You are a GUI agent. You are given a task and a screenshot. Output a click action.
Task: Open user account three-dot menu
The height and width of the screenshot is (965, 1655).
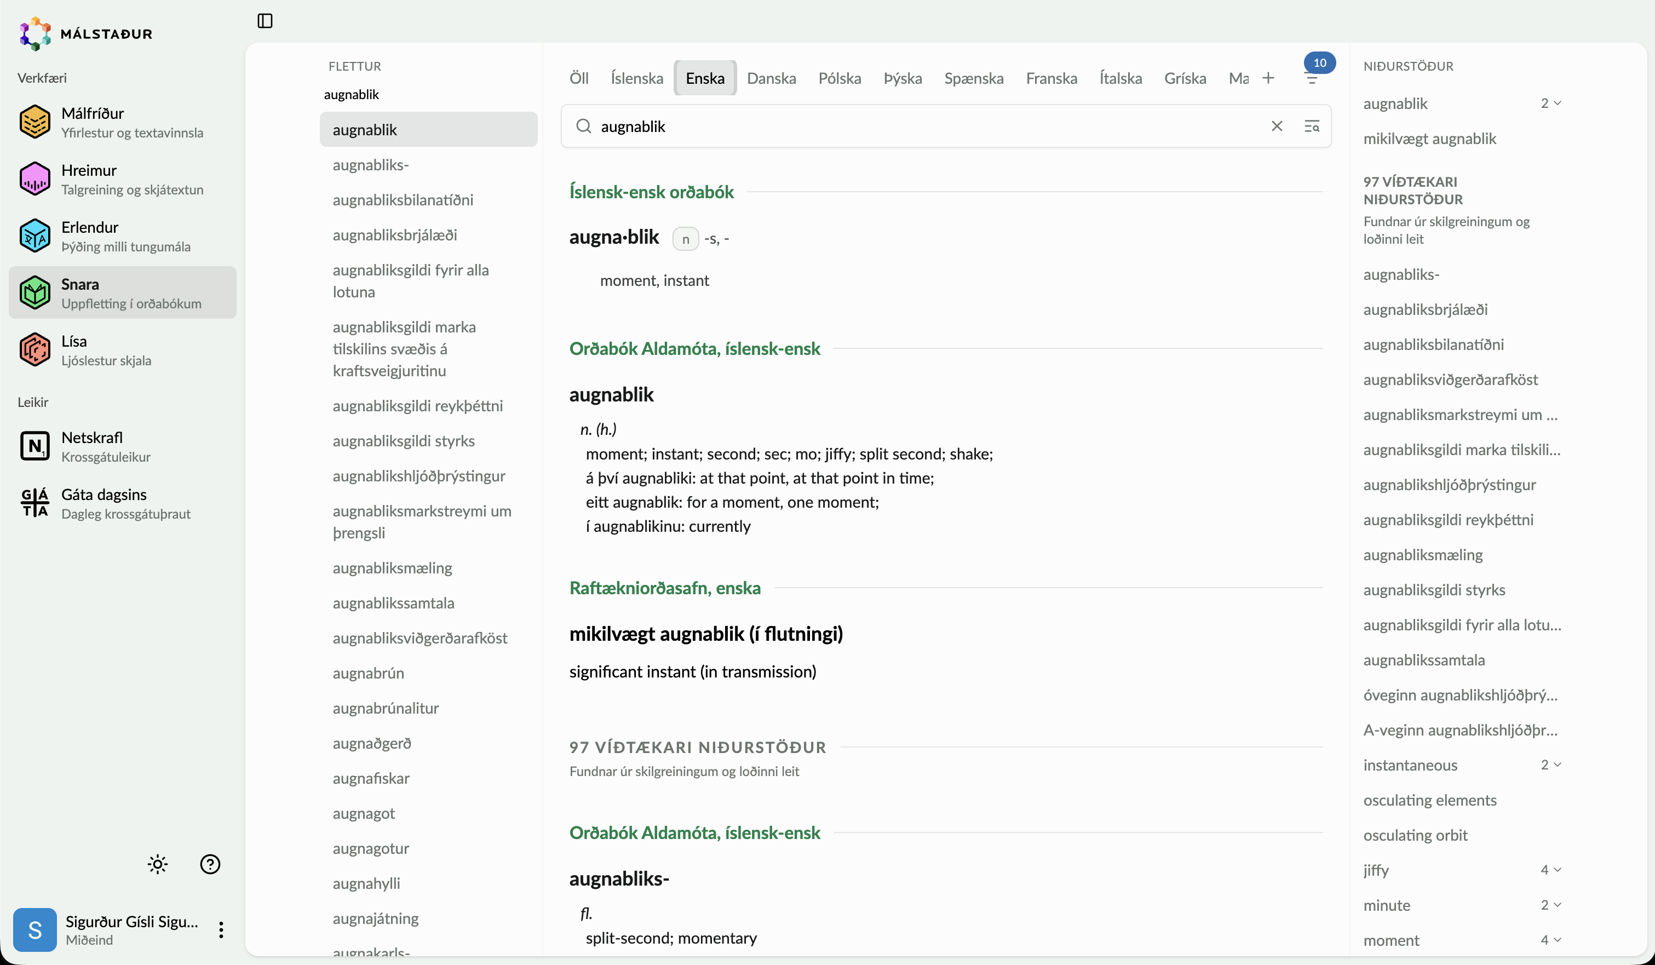point(221,929)
